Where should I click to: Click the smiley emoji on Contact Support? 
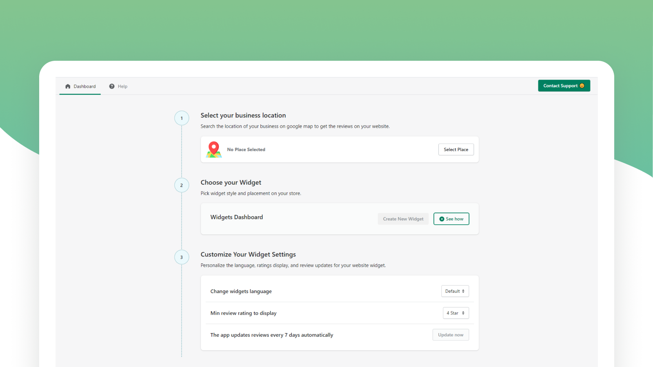click(582, 86)
